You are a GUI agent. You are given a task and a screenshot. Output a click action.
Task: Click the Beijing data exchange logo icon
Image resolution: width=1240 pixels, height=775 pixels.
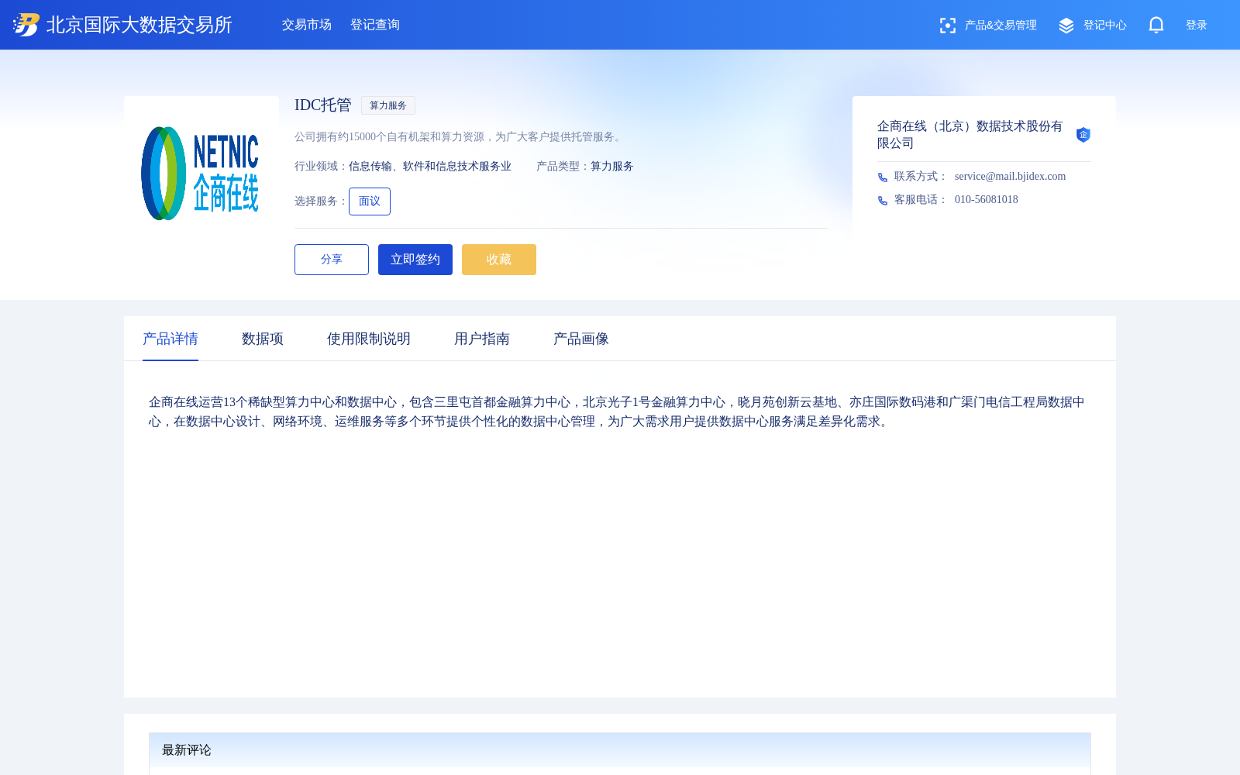point(26,25)
